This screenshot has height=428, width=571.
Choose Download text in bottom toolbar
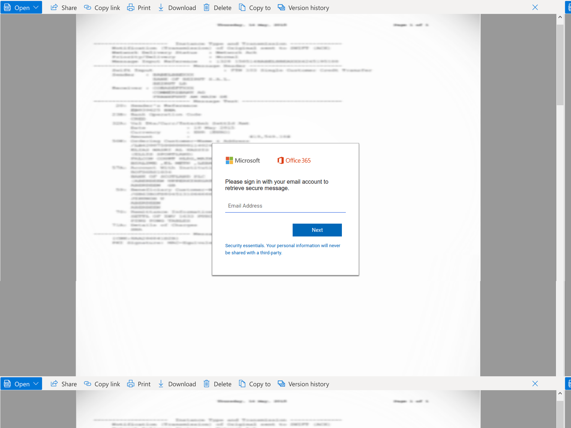pos(182,384)
